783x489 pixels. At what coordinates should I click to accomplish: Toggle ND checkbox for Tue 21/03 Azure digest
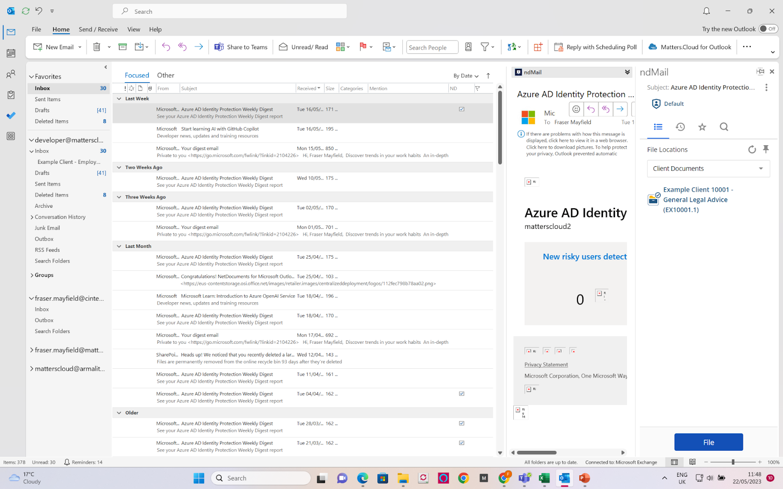click(461, 443)
